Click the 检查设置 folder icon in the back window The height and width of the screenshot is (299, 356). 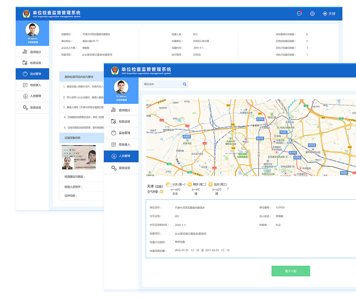25,63
